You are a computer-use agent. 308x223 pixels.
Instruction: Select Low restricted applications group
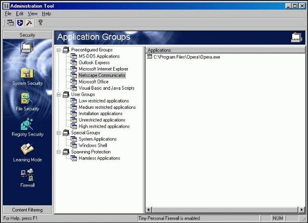point(104,101)
